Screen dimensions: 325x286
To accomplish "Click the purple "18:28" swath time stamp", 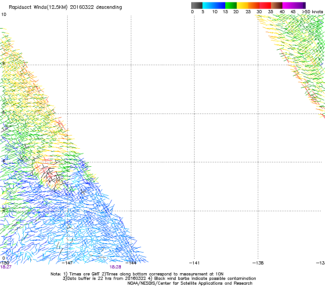I will click(115, 267).
